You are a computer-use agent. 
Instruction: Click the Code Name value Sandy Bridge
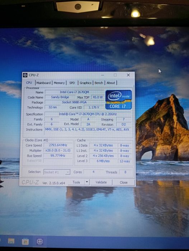click(60, 97)
